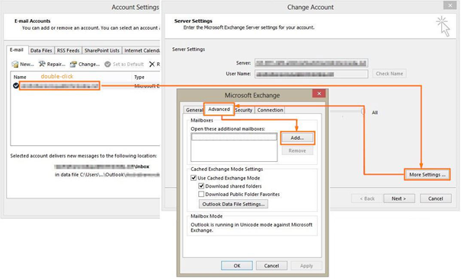Click the User Name input field
The image size is (461, 279).
(x=311, y=74)
